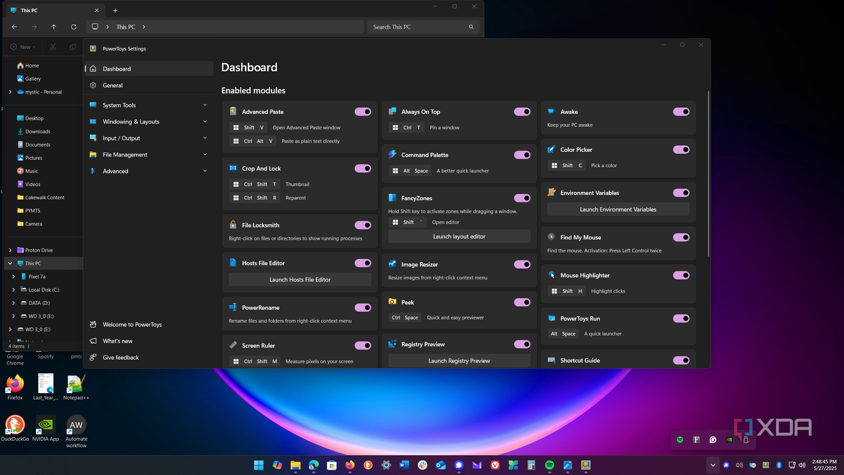Screen dimensions: 844x475
Task: Select the Advanced Paste module icon
Action: [x=233, y=111]
